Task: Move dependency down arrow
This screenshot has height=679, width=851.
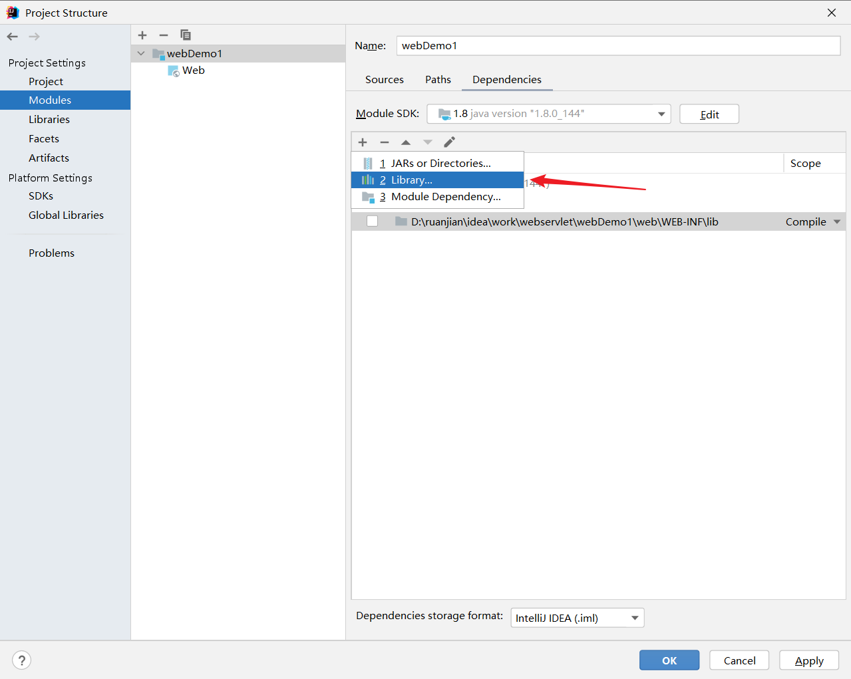Action: click(x=428, y=142)
